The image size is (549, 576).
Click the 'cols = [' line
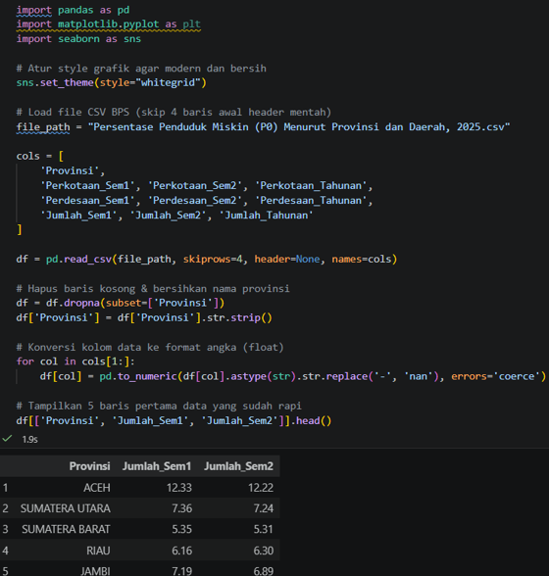pos(40,156)
